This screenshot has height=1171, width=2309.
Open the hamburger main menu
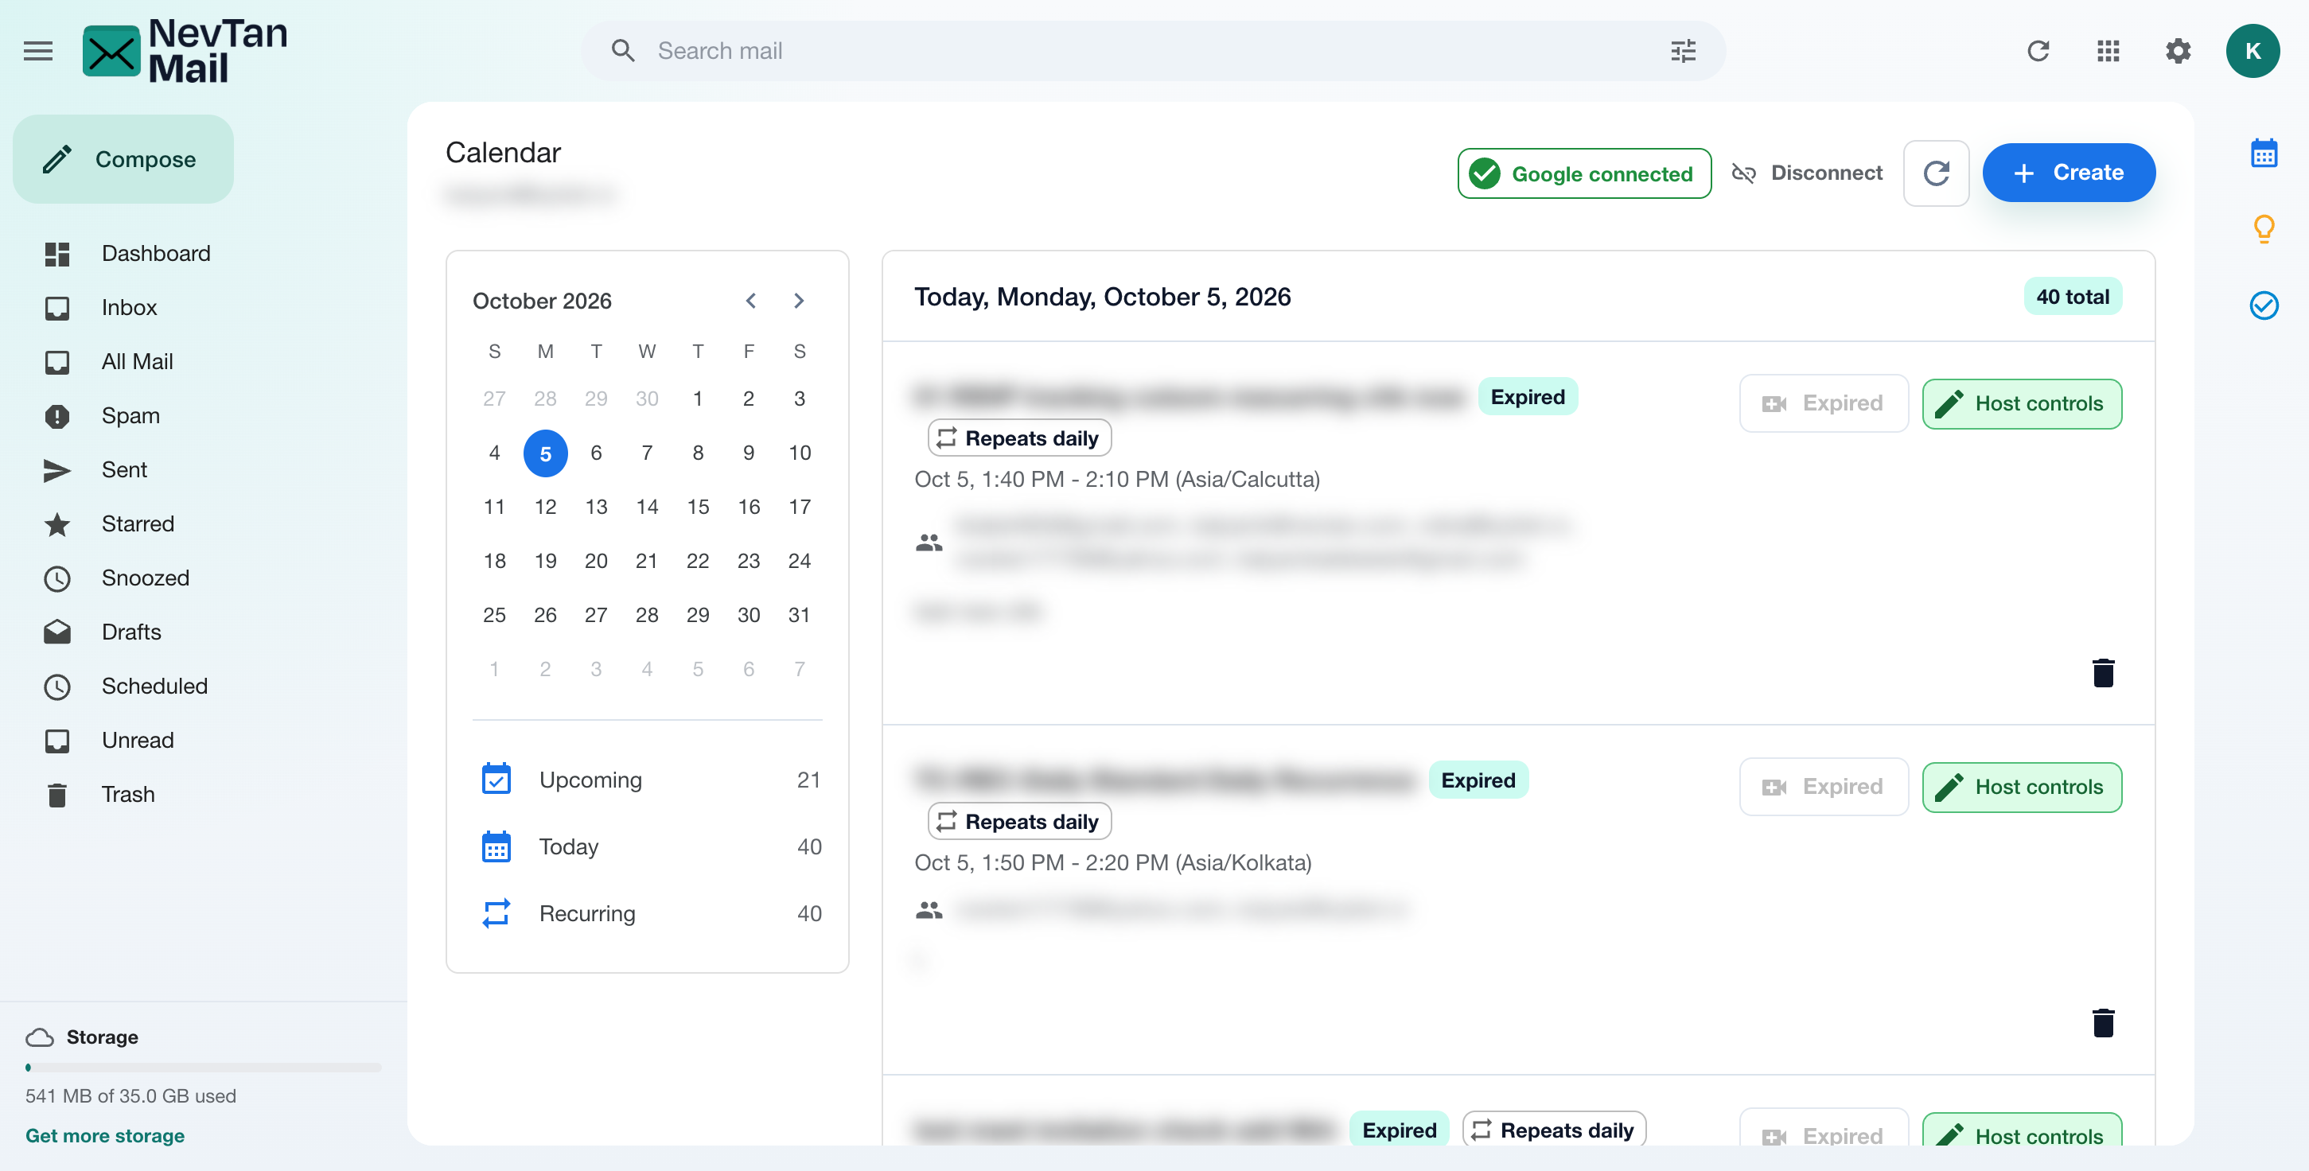(x=37, y=51)
